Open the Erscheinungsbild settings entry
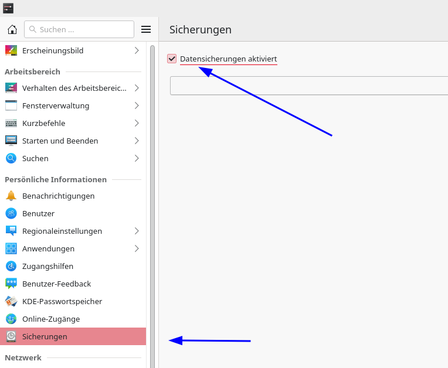The image size is (448, 368). pyautogui.click(x=73, y=50)
